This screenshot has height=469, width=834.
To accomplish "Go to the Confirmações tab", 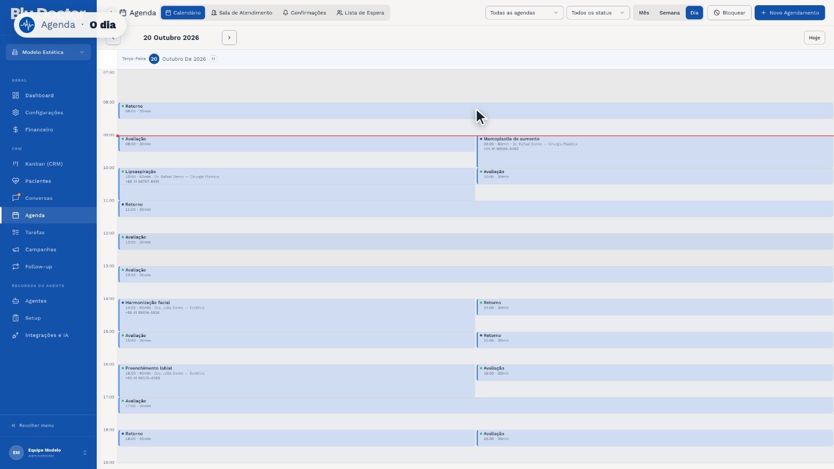I will [x=305, y=13].
